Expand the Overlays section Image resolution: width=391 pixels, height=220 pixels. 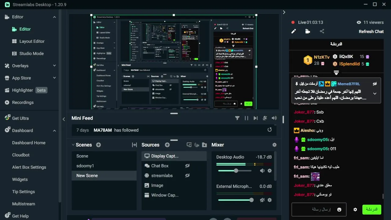coord(54,66)
